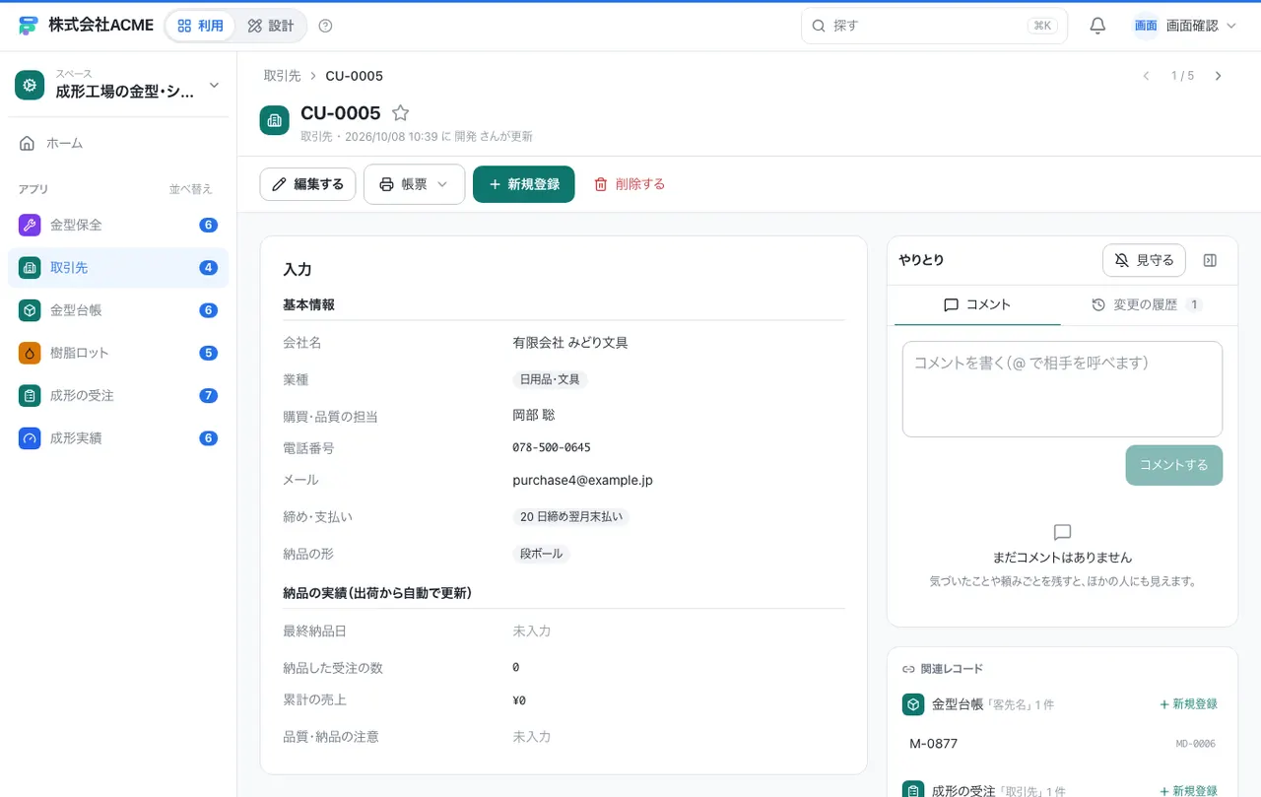Image resolution: width=1261 pixels, height=797 pixels.
Task: Open related record M-0877
Action: pos(1062,744)
